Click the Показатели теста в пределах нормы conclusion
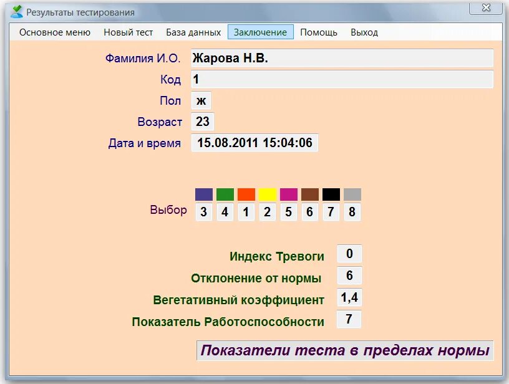This screenshot has height=384, width=509. click(345, 350)
